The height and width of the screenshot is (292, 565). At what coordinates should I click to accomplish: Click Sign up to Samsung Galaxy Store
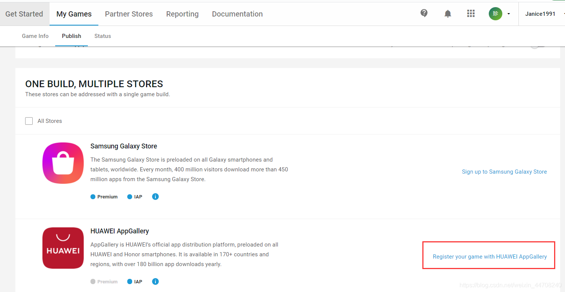[504, 172]
